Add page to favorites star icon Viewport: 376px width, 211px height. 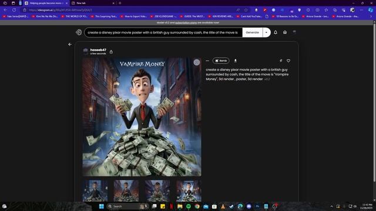[x=246, y=10]
